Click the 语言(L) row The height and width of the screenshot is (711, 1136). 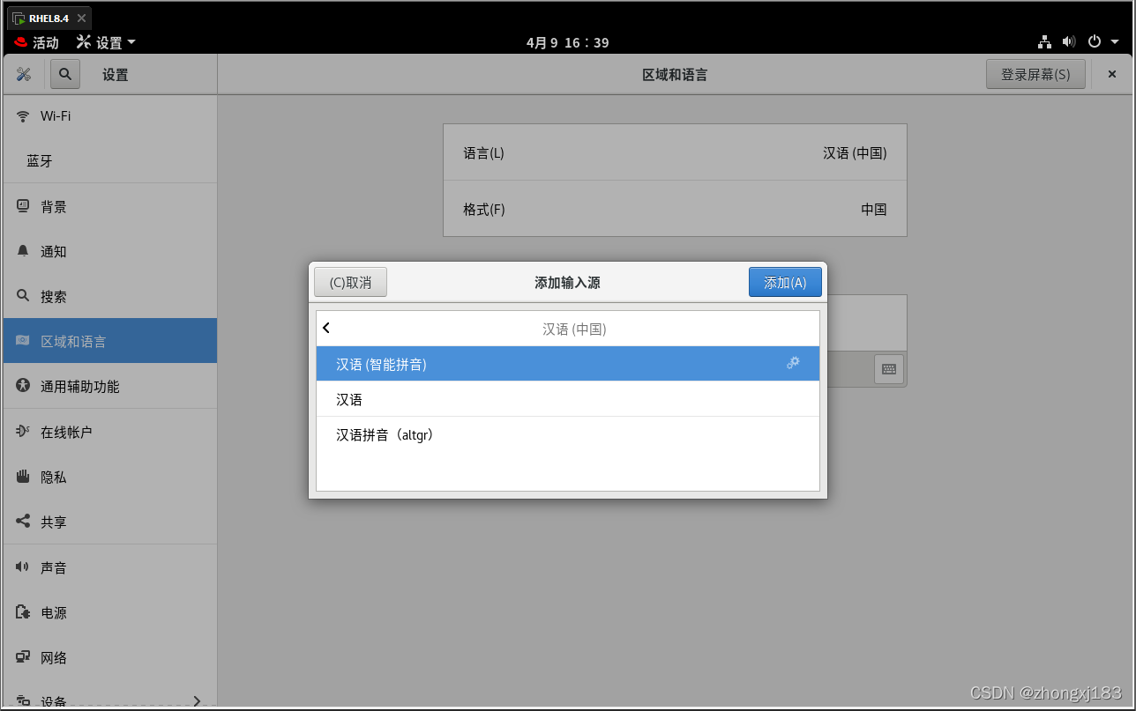tap(675, 152)
